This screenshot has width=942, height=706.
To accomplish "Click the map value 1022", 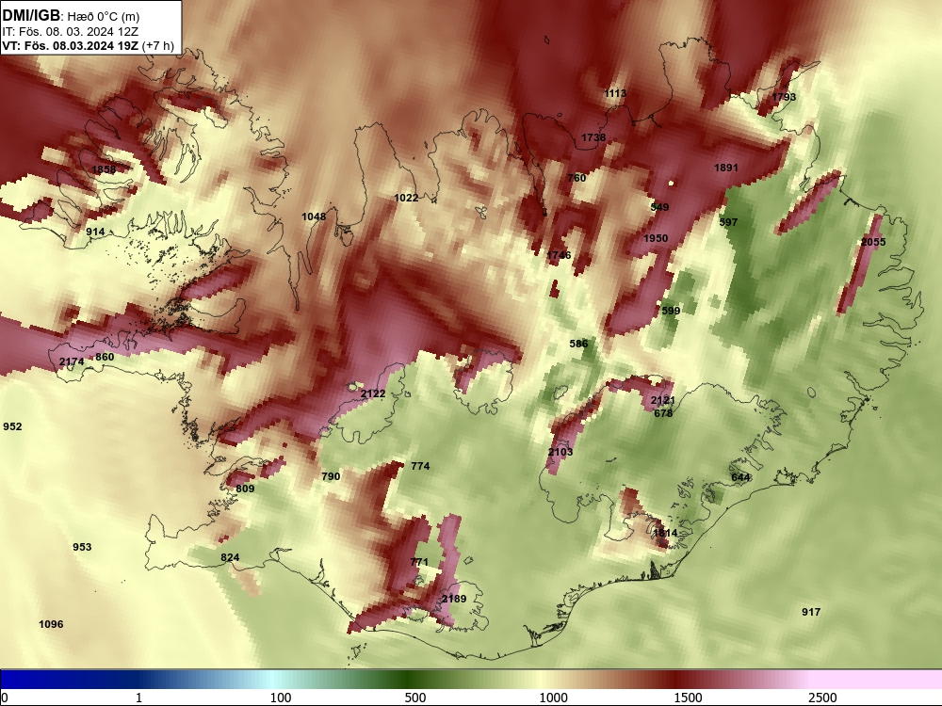I will [406, 198].
